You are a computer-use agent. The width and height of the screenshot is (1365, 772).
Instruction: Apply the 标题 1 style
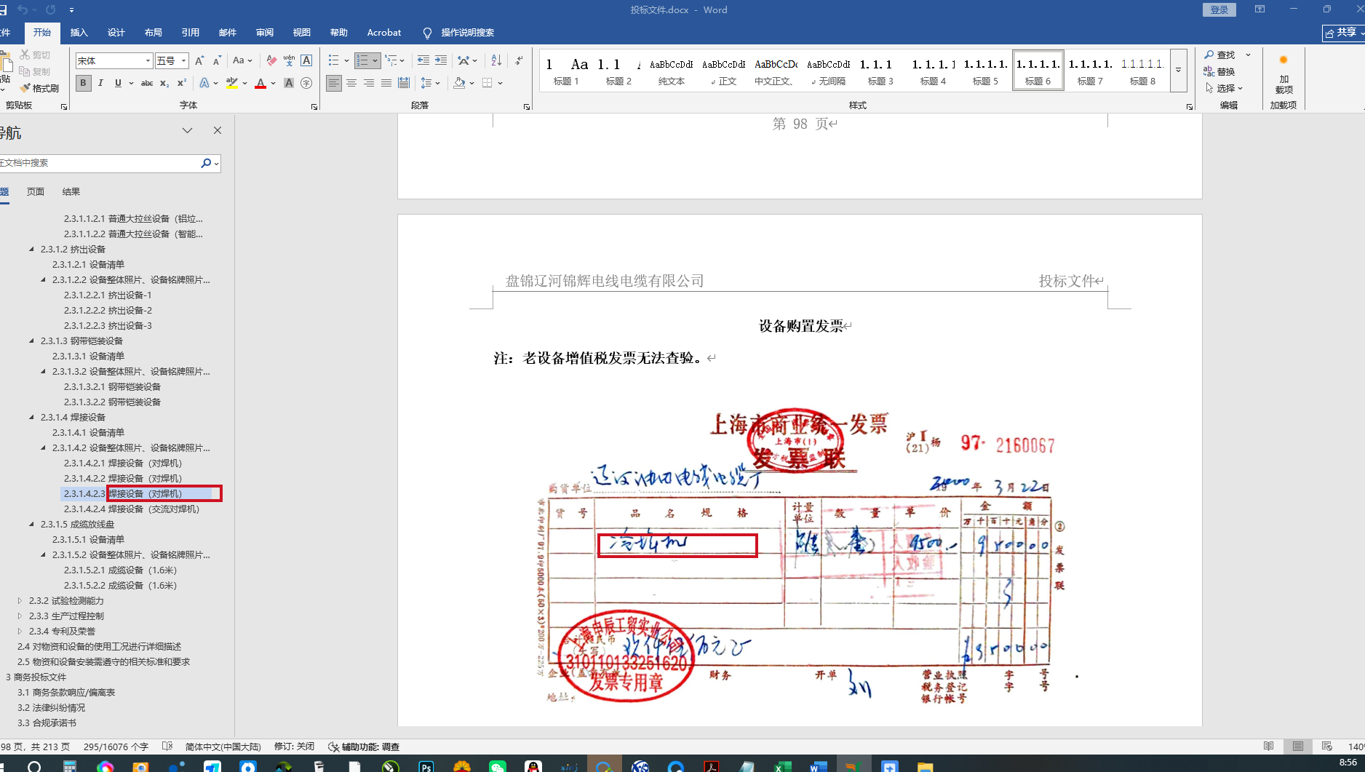[x=565, y=71]
